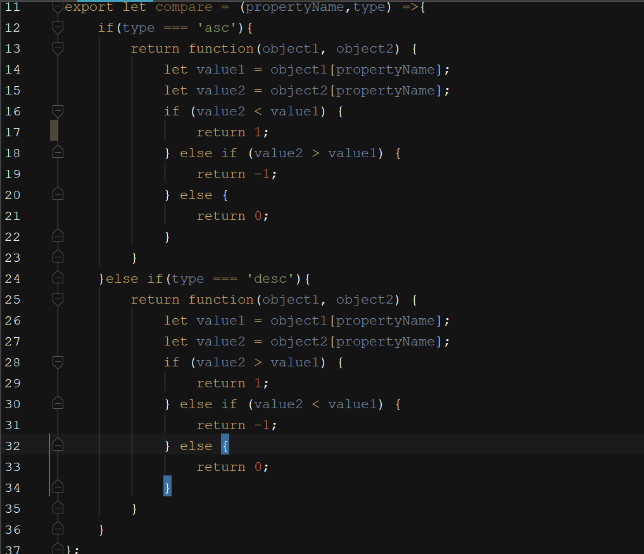Place cursor on the 'asc' string literal
Viewport: 644px width, 554px height.
[x=217, y=27]
